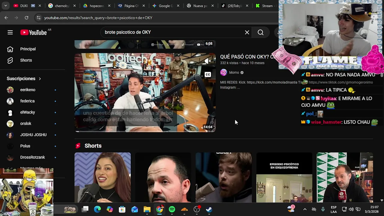Play the Momo logitech video thumbnail
Image resolution: width=384 pixels, height=216 pixels.
[145, 93]
